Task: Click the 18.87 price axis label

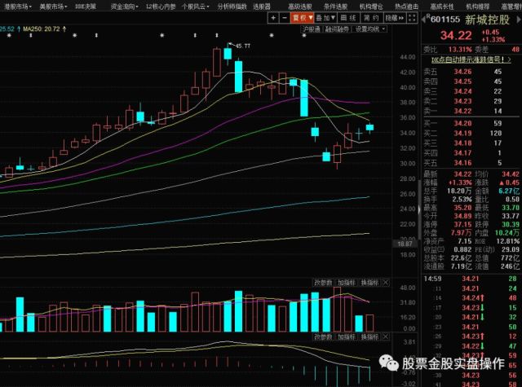Action: tap(405, 244)
